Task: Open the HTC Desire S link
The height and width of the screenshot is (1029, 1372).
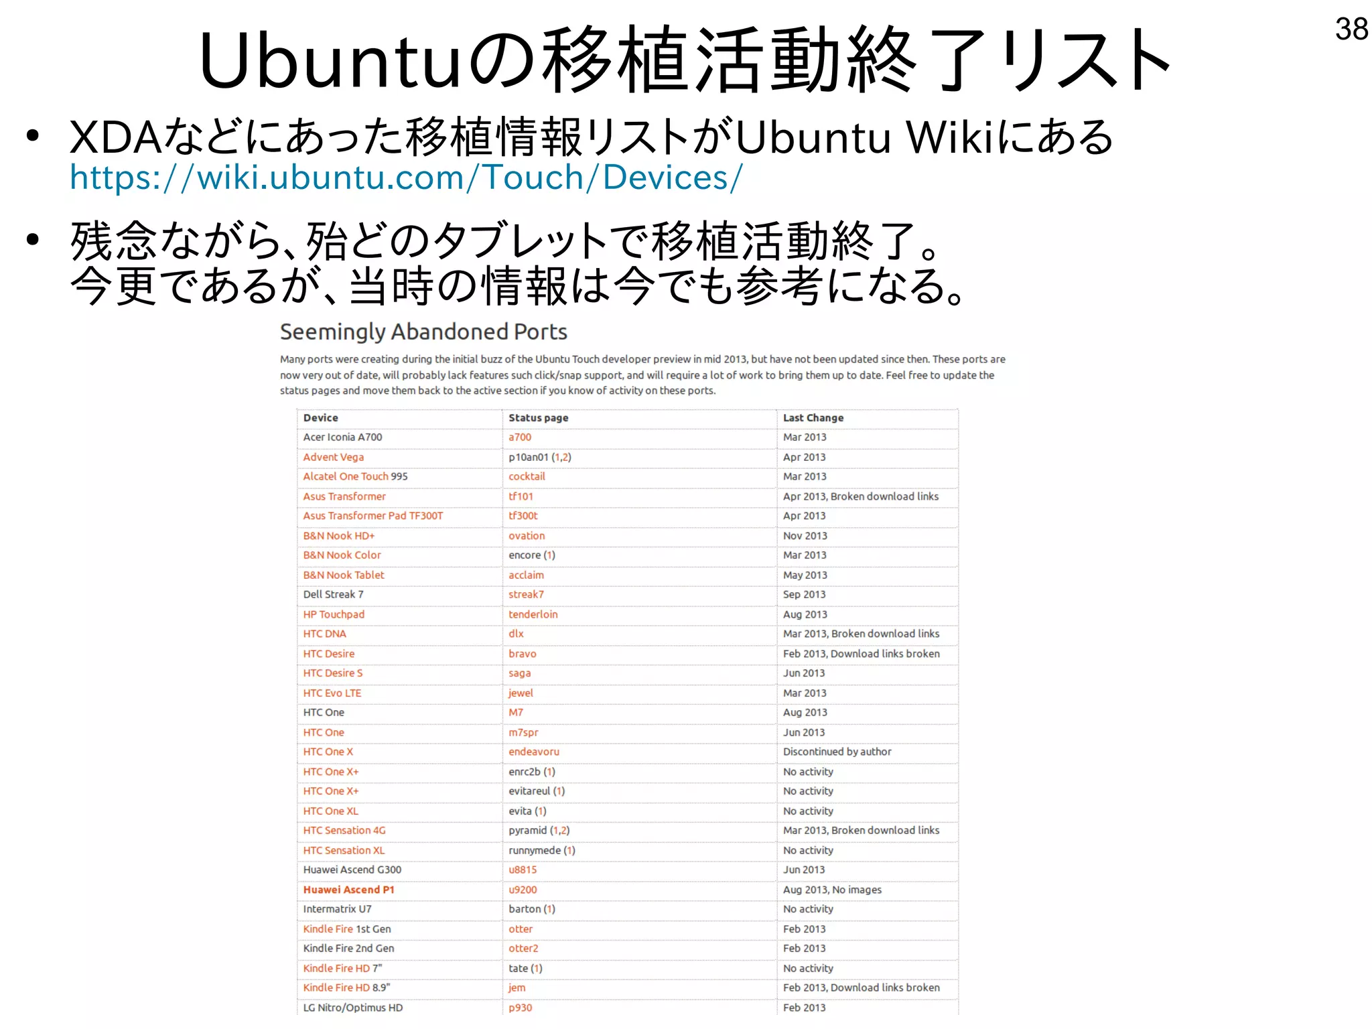Action: pos(332,673)
